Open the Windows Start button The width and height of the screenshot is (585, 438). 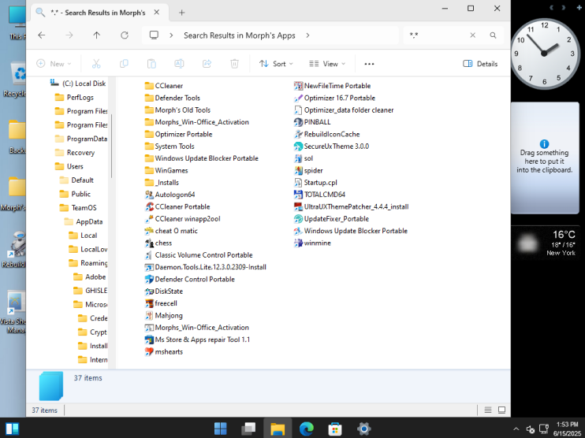point(221,429)
